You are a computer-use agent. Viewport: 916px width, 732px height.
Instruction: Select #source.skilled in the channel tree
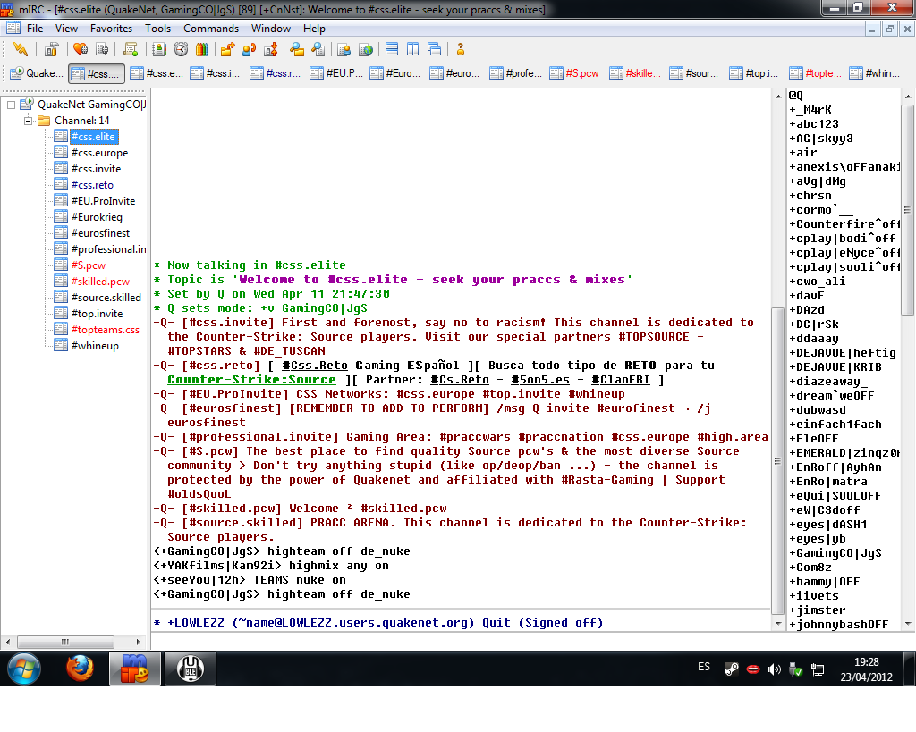point(106,298)
